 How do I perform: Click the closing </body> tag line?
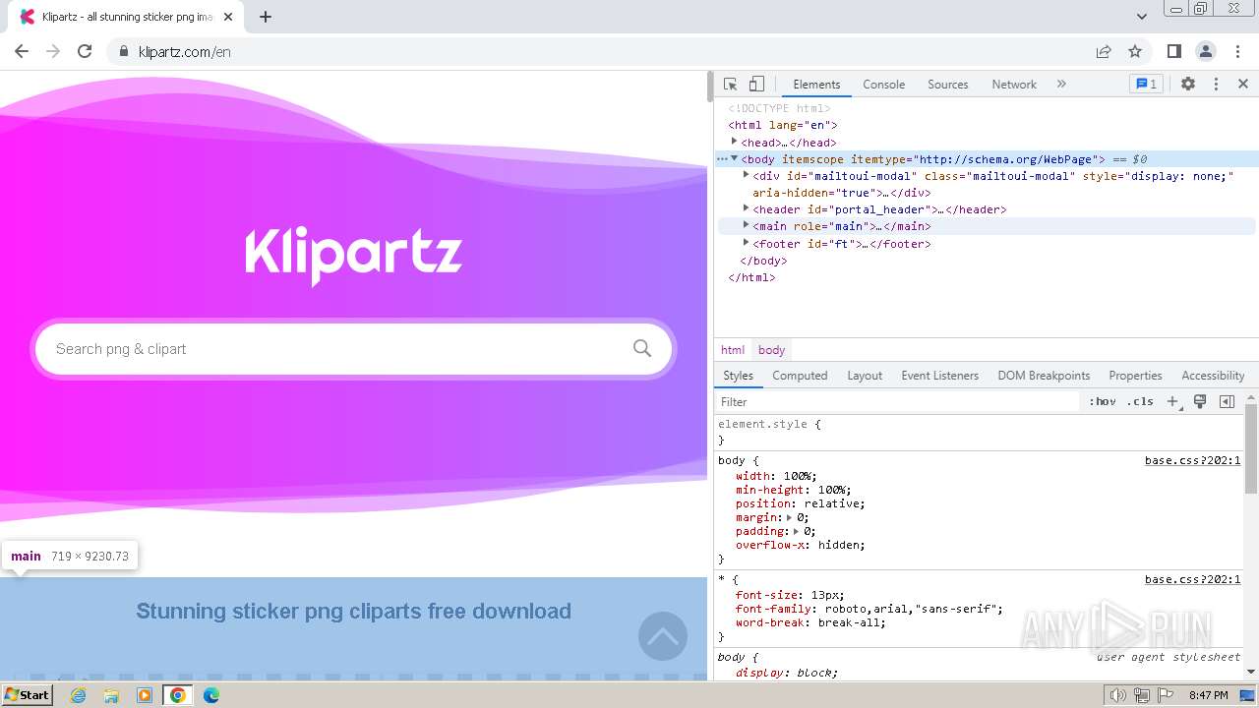[763, 261]
